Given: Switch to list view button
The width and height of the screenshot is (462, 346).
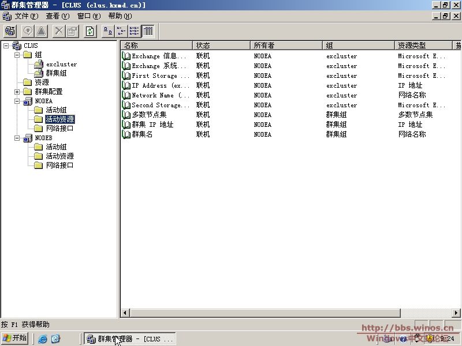Looking at the screenshot, I should pos(135,31).
